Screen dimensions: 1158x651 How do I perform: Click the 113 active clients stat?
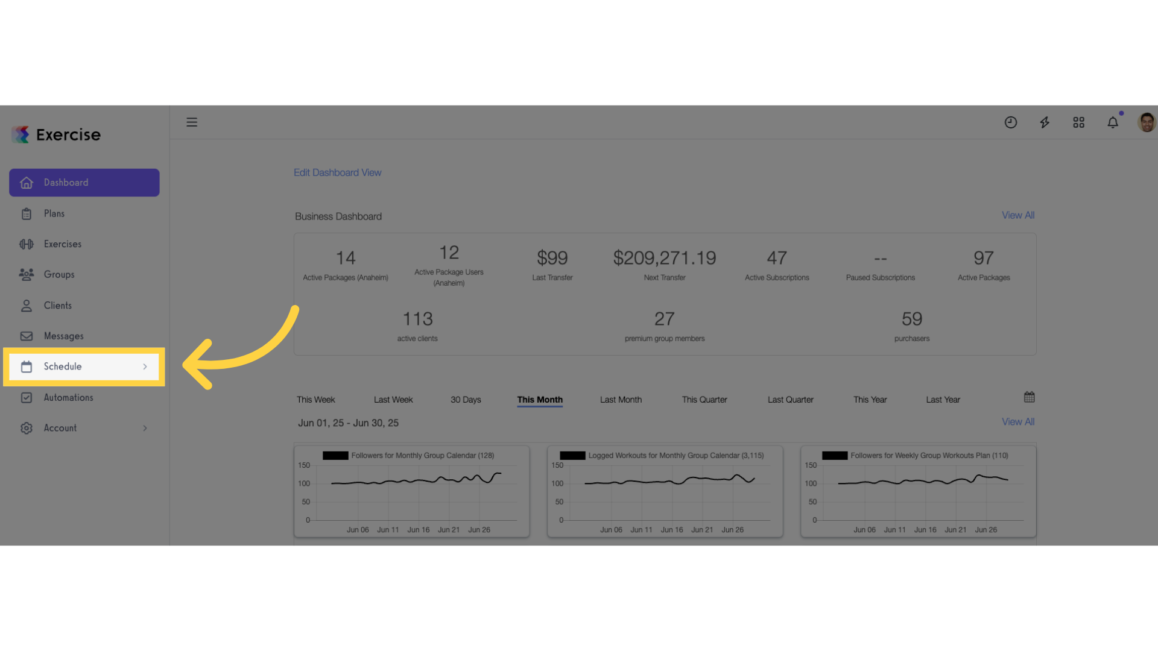tap(417, 326)
